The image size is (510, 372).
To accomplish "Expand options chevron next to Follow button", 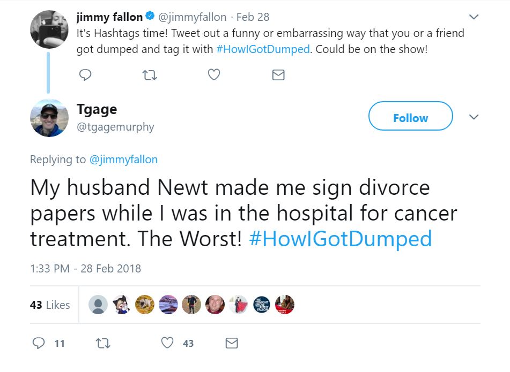I will (474, 117).
